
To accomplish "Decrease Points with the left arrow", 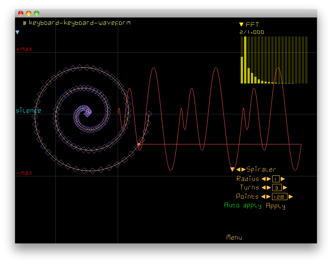I will point(263,197).
